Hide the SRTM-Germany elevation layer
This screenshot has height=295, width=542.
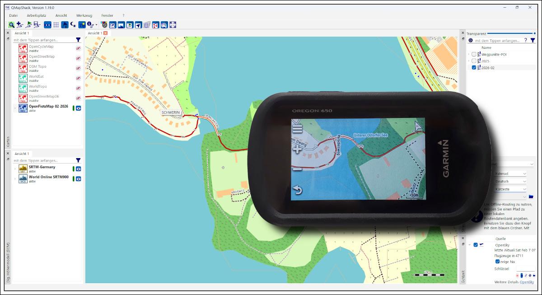pos(78,169)
